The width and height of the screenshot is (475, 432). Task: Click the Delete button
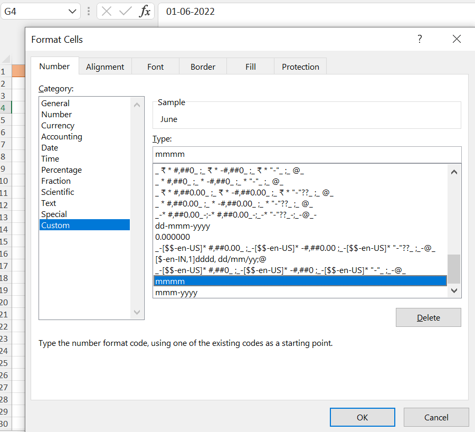(429, 317)
